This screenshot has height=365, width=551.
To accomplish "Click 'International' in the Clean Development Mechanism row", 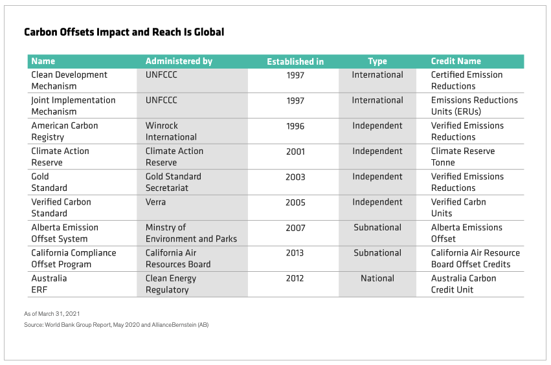I will coord(377,75).
